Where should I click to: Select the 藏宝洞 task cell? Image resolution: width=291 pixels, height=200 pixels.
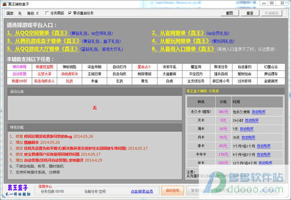196,67
